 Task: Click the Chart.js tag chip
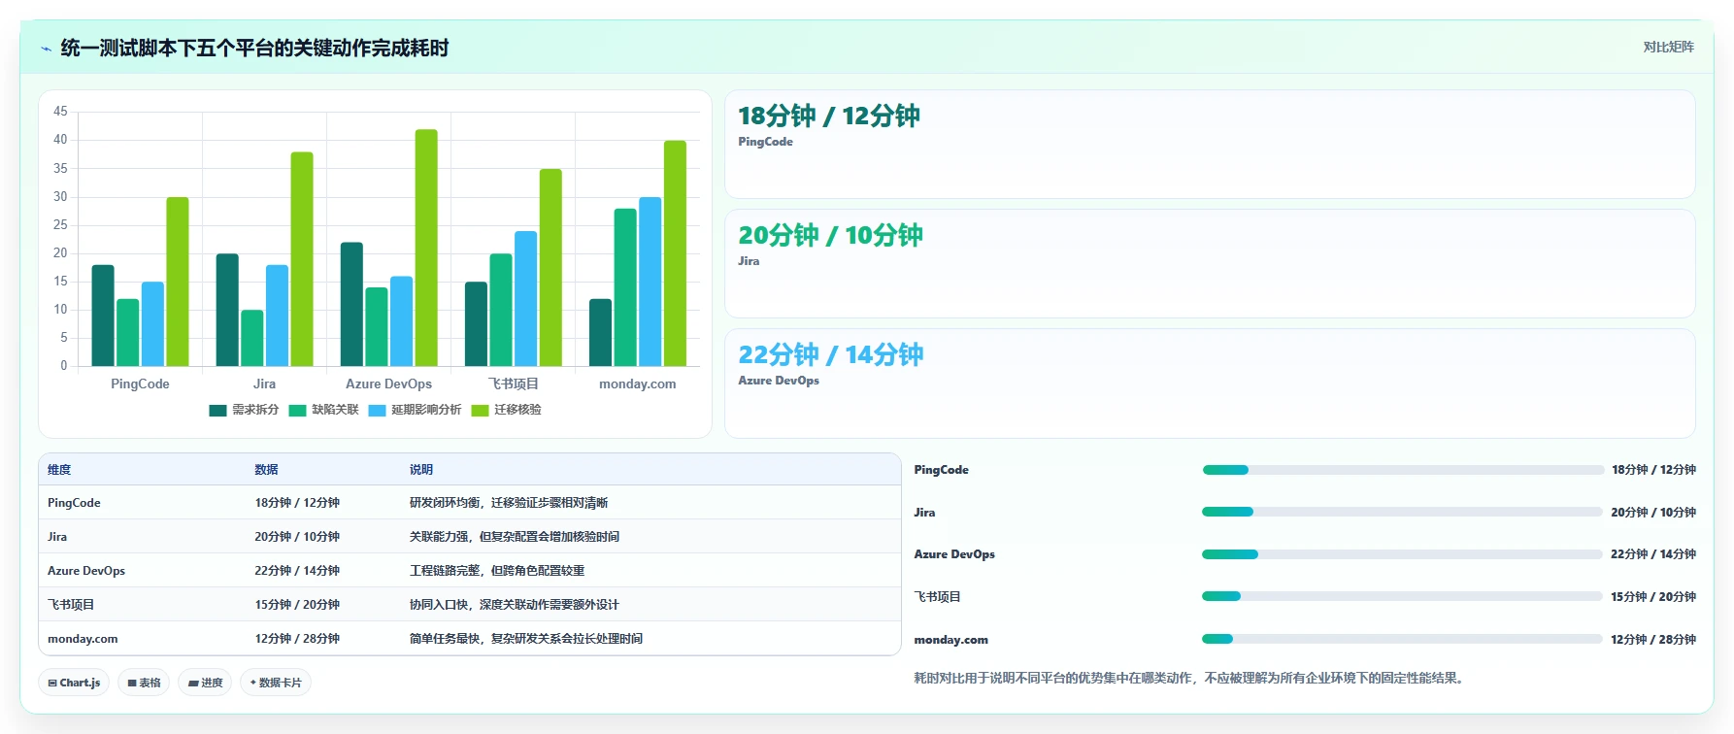pyautogui.click(x=74, y=683)
